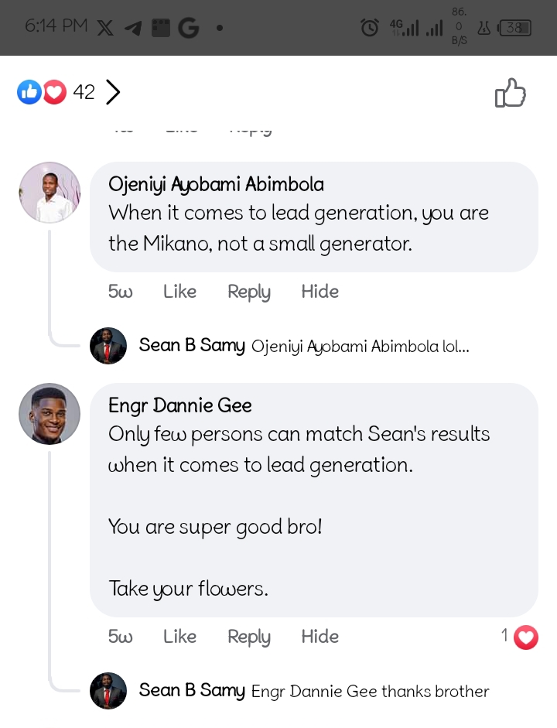This screenshot has width=557, height=728.
Task: Expand Sean B Samy's truncated "lol..." reply
Action: tap(360, 347)
